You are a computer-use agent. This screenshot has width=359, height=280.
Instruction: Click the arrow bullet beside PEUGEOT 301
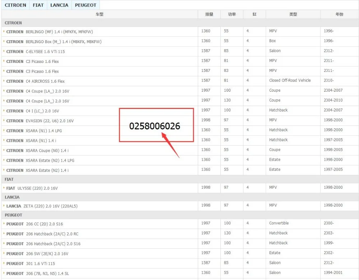coord(4,263)
